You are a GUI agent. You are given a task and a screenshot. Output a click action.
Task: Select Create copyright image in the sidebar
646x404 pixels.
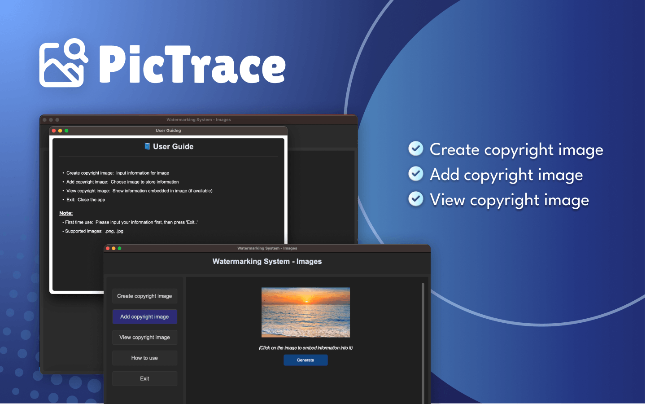point(144,296)
